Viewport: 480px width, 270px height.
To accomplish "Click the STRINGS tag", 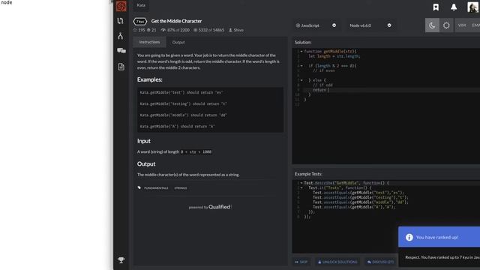I will pyautogui.click(x=181, y=188).
